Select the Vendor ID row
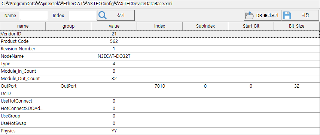Screen dimensions: 320x135 [x=160, y=34]
